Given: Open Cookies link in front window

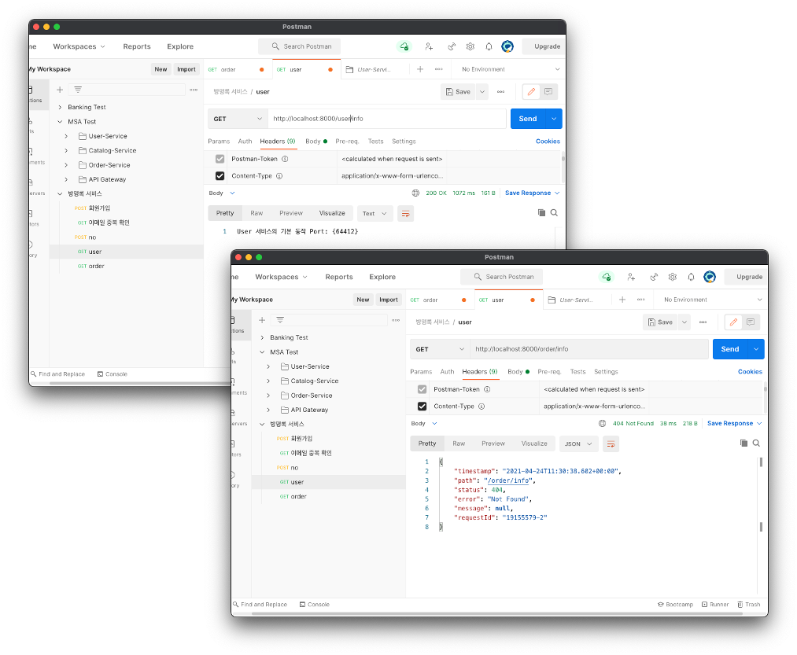Looking at the screenshot, I should [x=750, y=372].
